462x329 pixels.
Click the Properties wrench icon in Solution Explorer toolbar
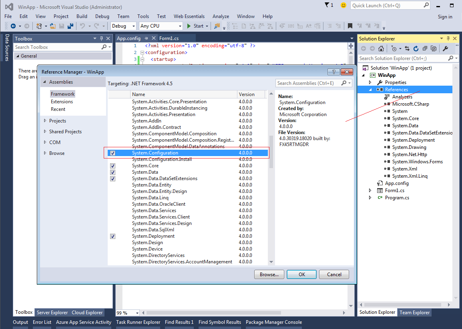tap(446, 48)
